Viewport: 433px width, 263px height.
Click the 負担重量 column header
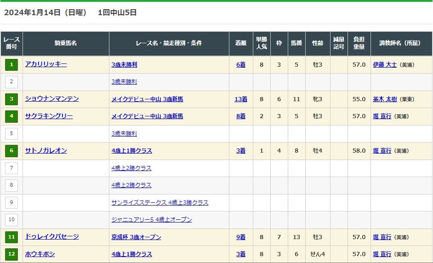click(359, 43)
